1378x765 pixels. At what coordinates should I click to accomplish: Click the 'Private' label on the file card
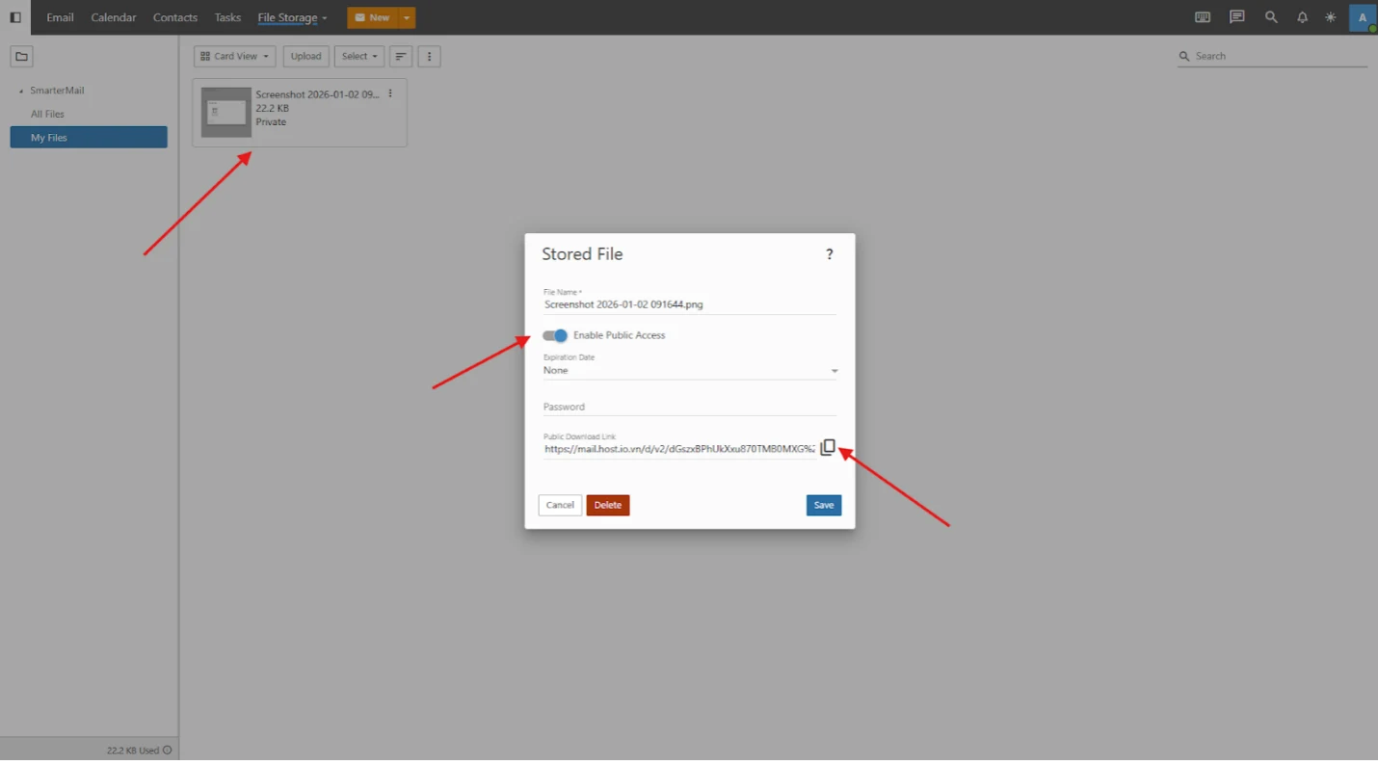pyautogui.click(x=271, y=122)
